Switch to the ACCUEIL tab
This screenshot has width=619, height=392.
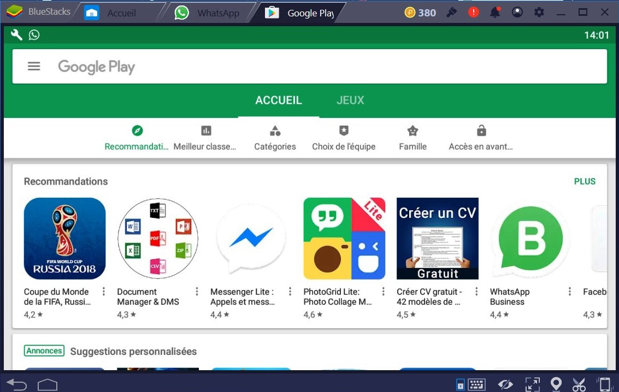pyautogui.click(x=279, y=100)
